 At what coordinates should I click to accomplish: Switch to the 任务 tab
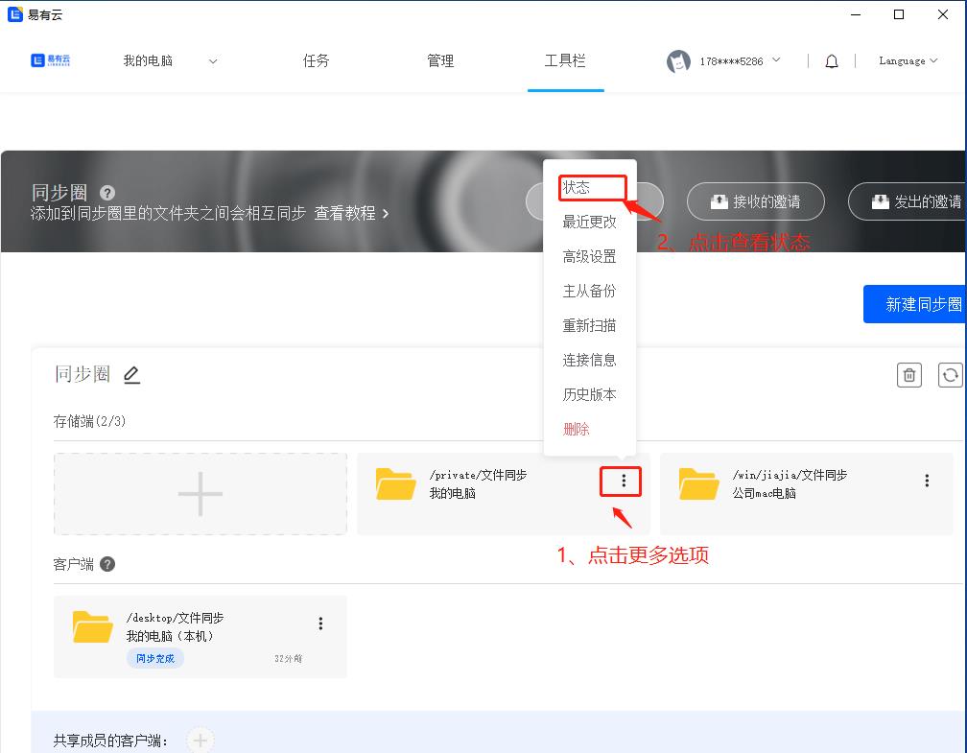click(x=317, y=60)
